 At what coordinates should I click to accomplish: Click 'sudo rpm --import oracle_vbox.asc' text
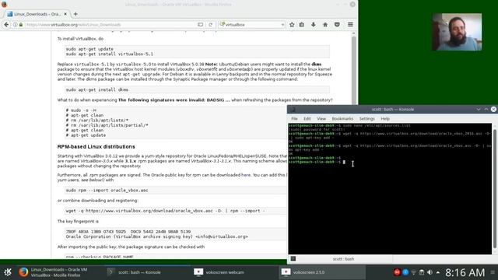(x=107, y=190)
